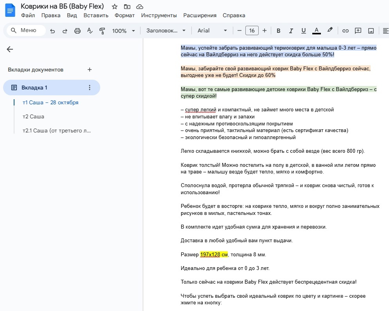Screen dimensions: 389x311
Task: Insert a link
Action: click(345, 31)
